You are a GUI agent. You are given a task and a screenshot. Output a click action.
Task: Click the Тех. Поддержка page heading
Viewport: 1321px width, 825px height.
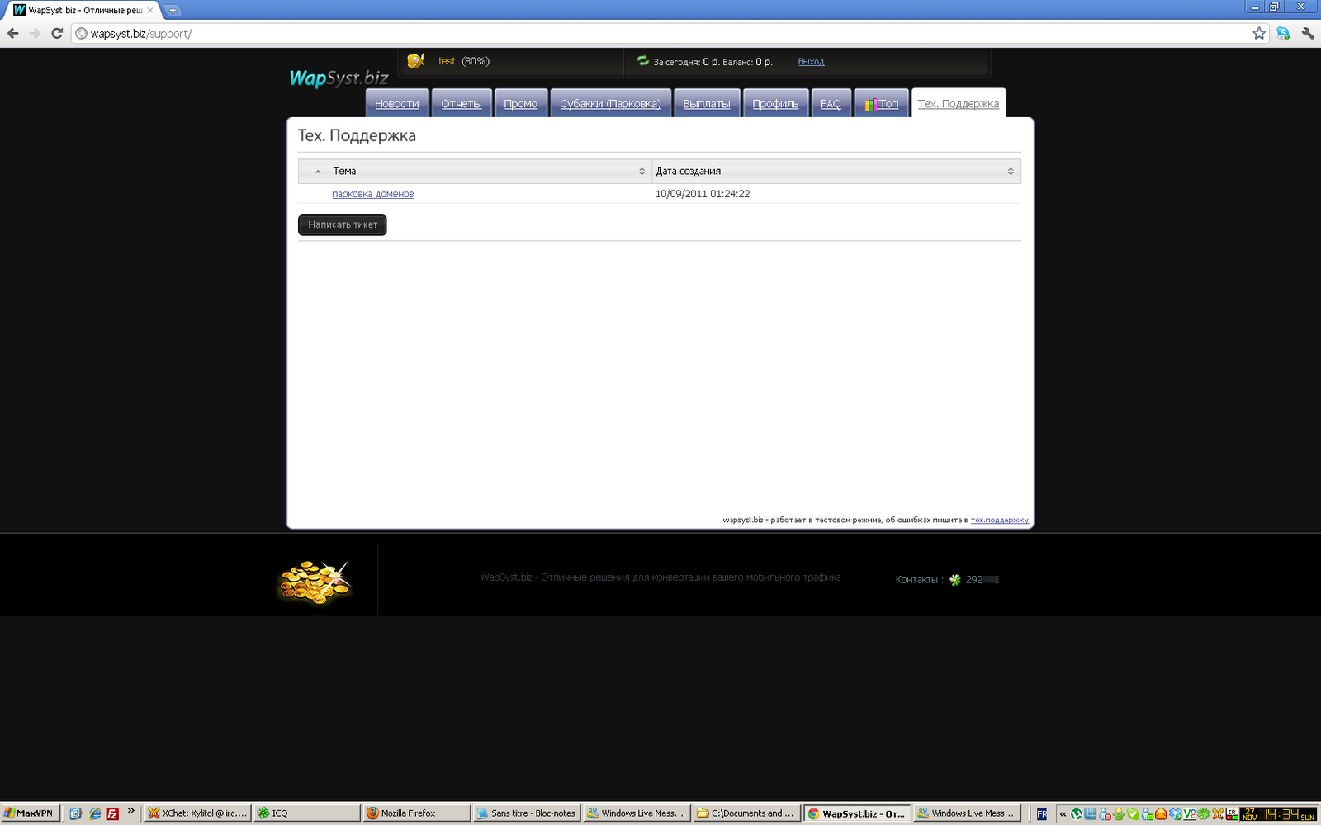357,135
